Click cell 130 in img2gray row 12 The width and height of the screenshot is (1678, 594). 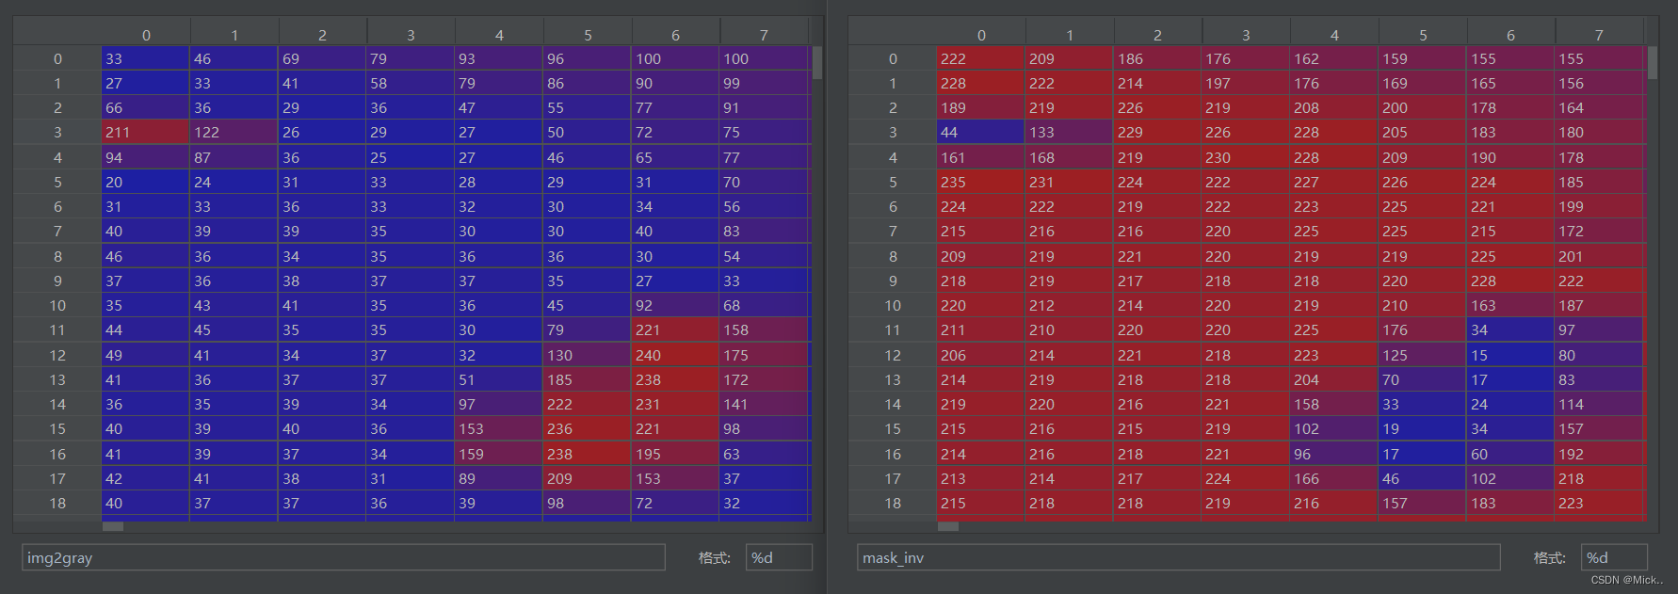click(x=588, y=355)
